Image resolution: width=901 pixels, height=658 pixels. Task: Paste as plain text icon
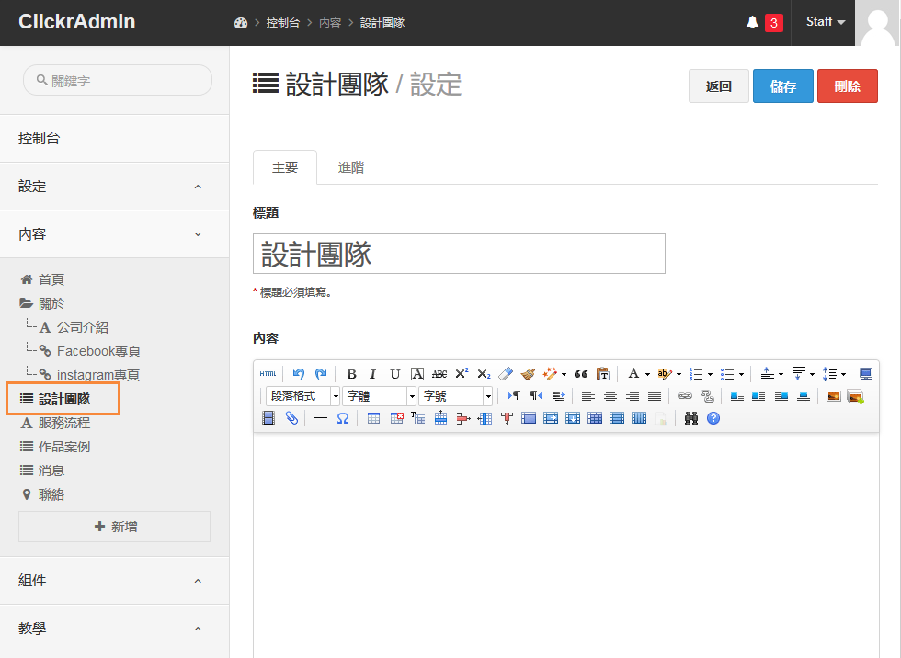tap(603, 374)
